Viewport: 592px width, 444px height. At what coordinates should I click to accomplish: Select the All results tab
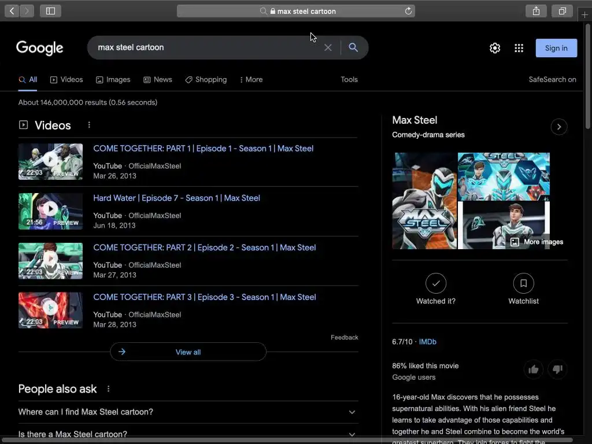(x=28, y=80)
